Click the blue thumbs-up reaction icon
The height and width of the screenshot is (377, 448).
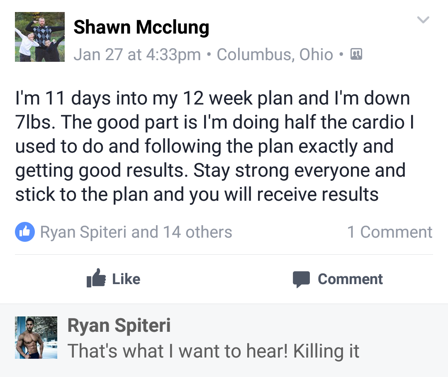[25, 232]
